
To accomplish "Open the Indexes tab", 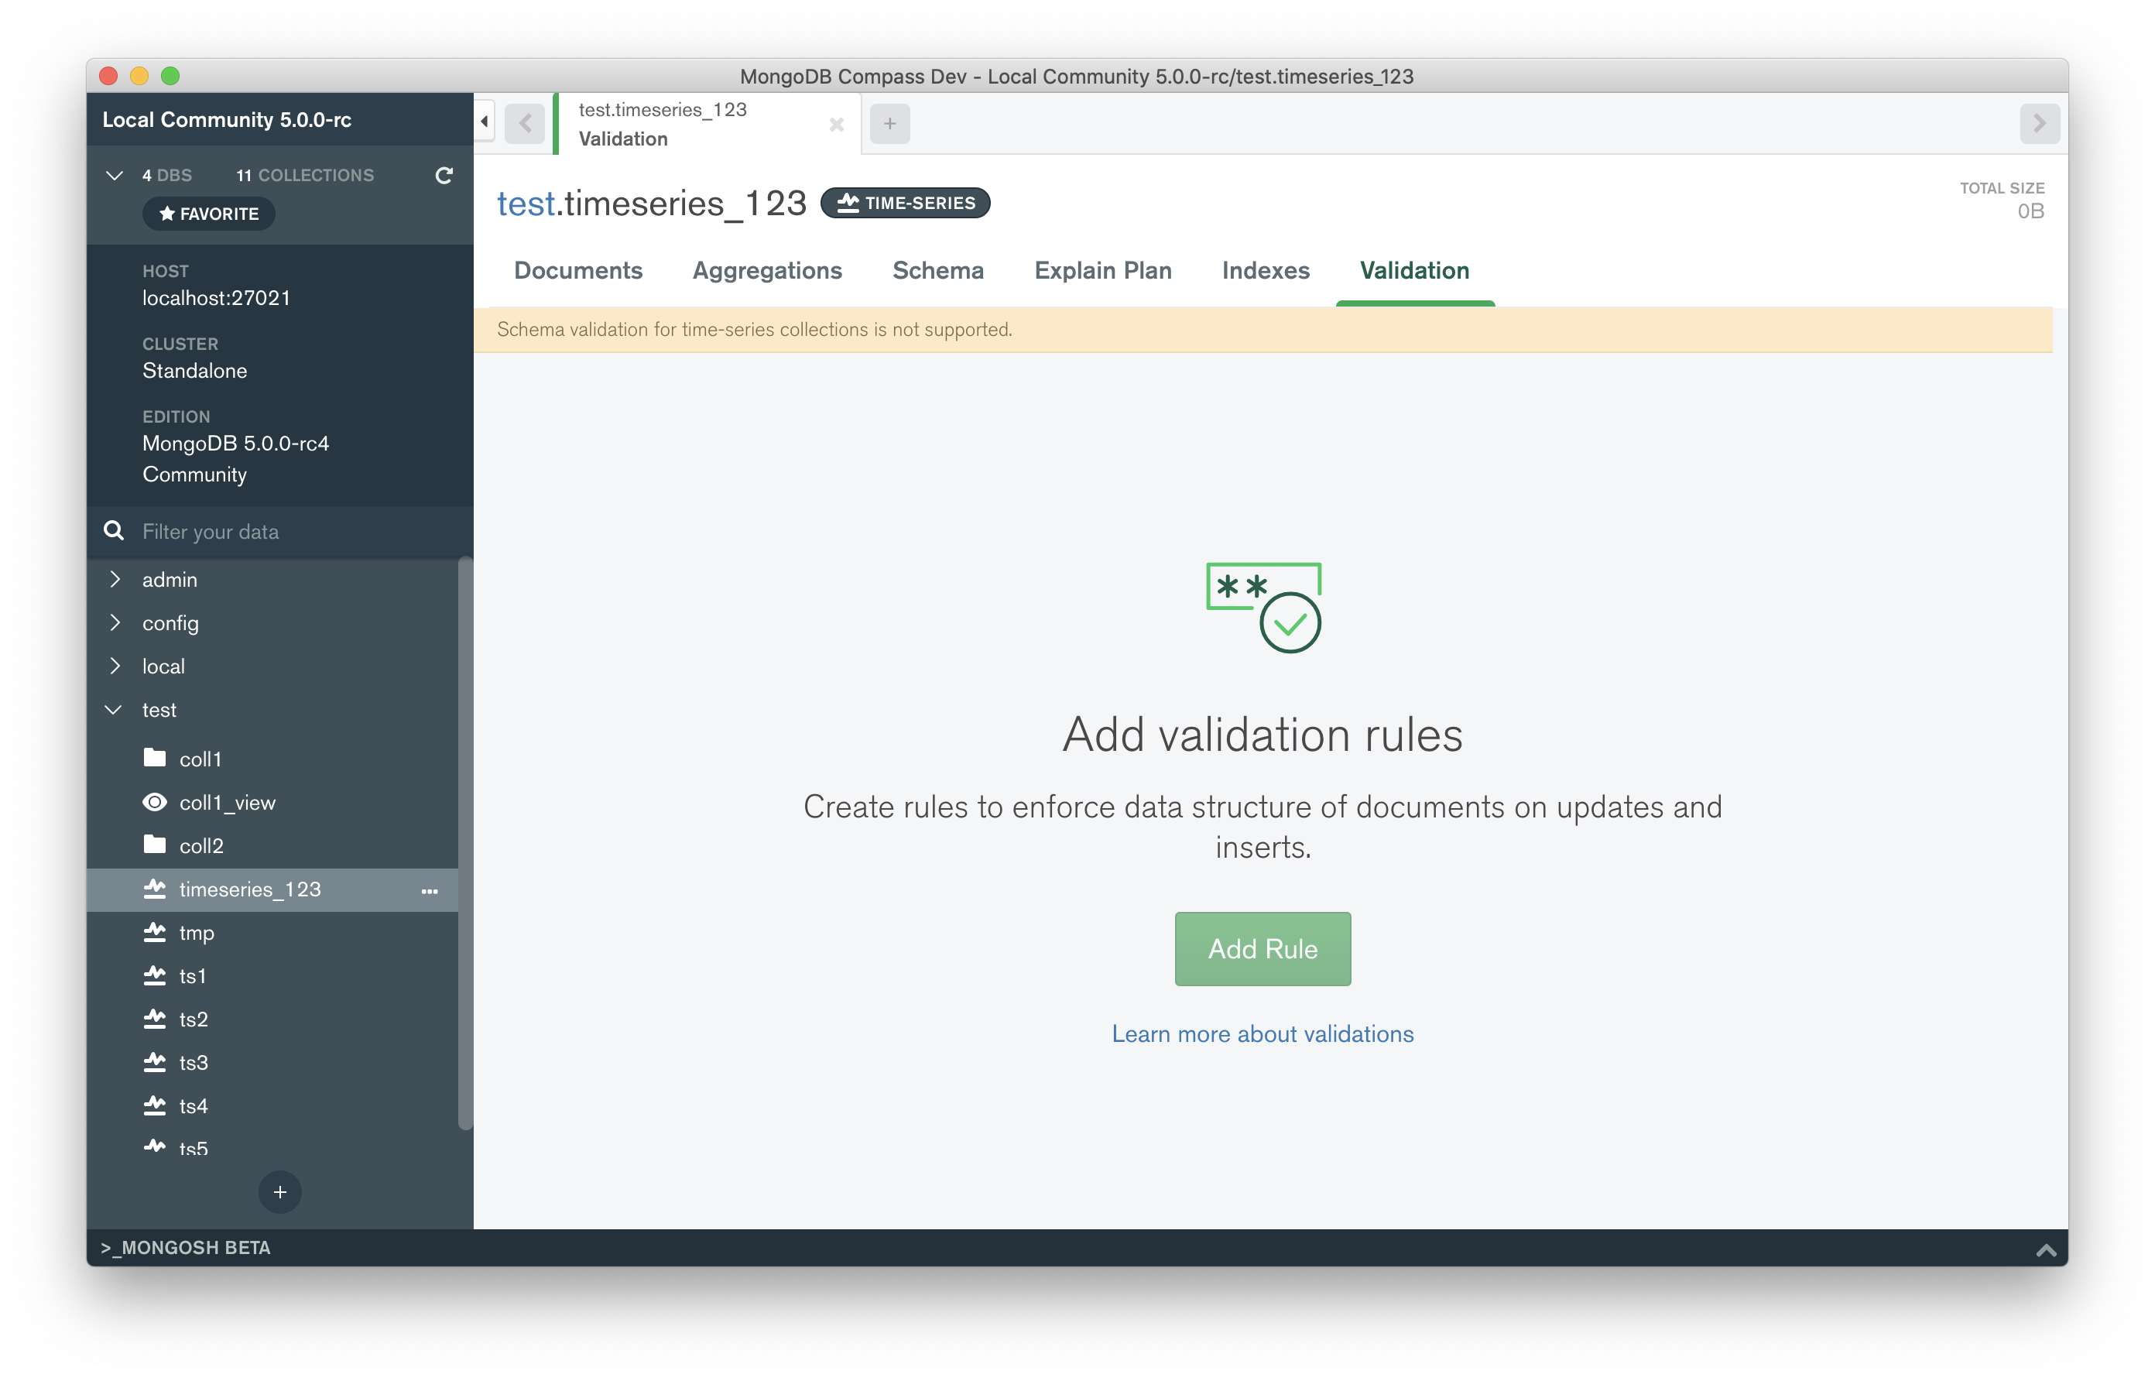I will 1265,271.
